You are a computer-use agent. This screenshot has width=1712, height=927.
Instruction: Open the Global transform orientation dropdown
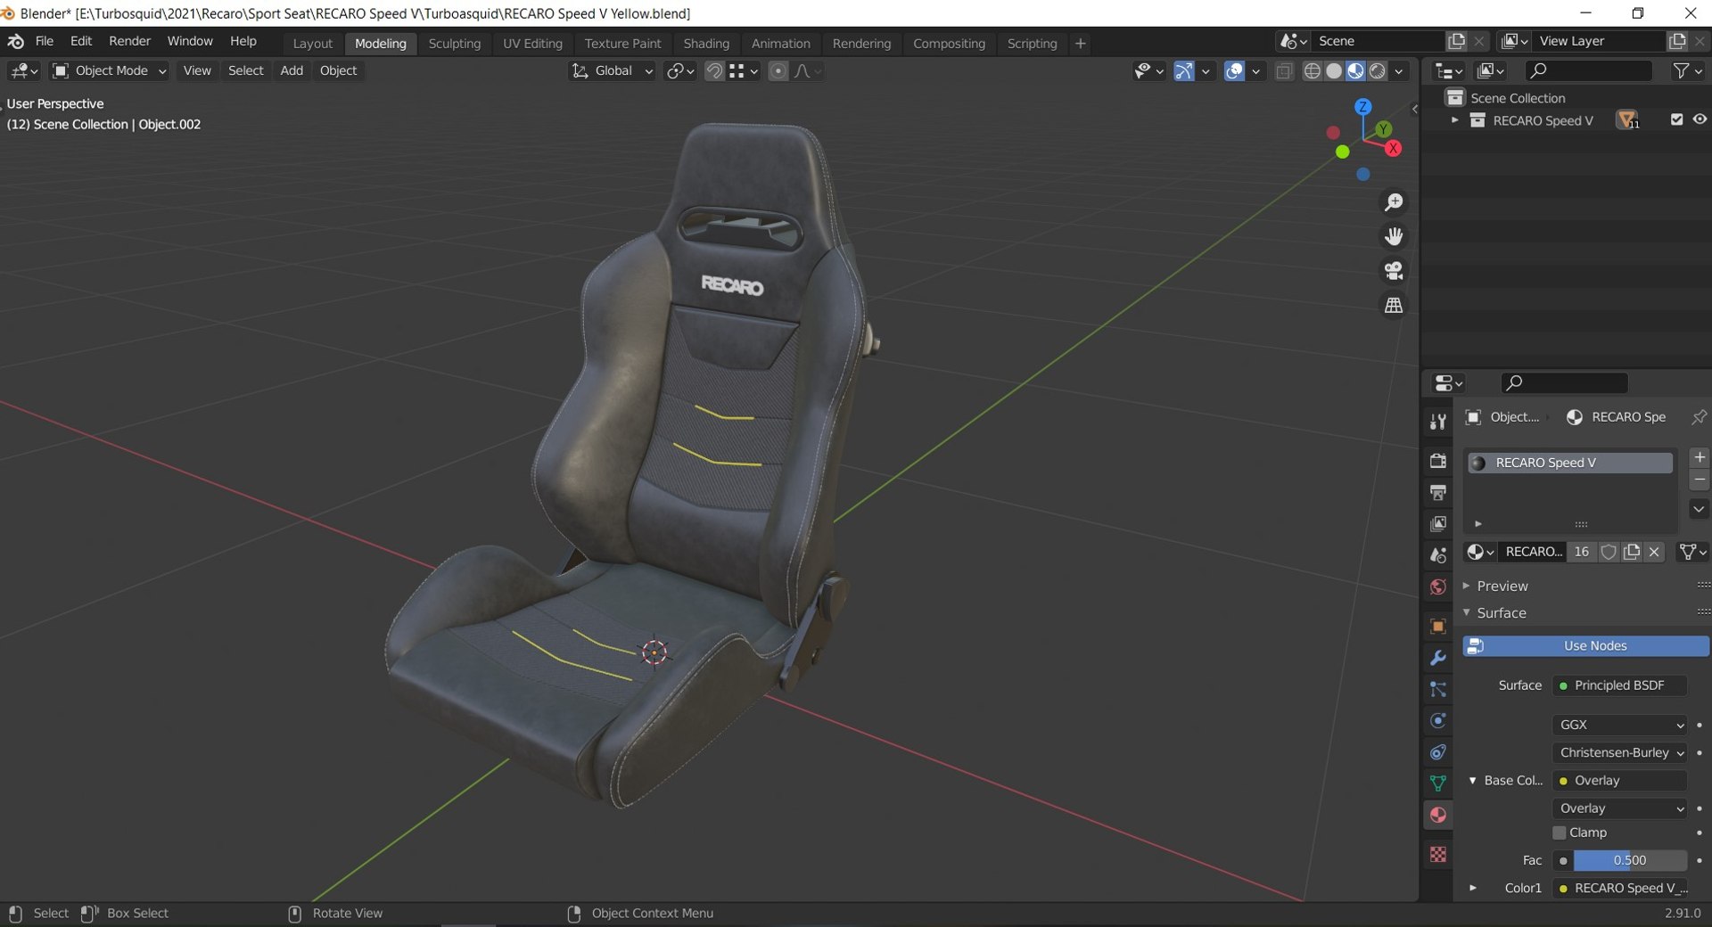click(613, 70)
